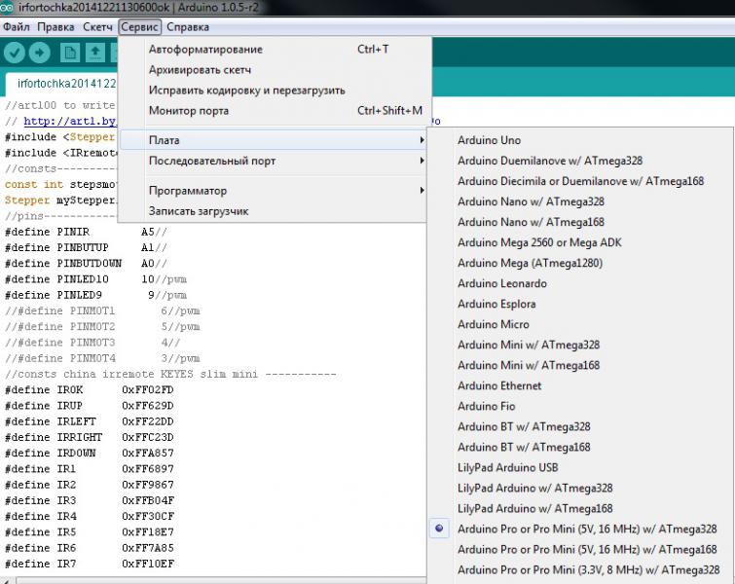Select Arduino Mega 2560 or Mega ADK
The height and width of the screenshot is (584, 735).
pyautogui.click(x=580, y=242)
